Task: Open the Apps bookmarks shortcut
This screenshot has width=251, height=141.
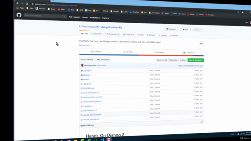Action: [x=20, y=8]
